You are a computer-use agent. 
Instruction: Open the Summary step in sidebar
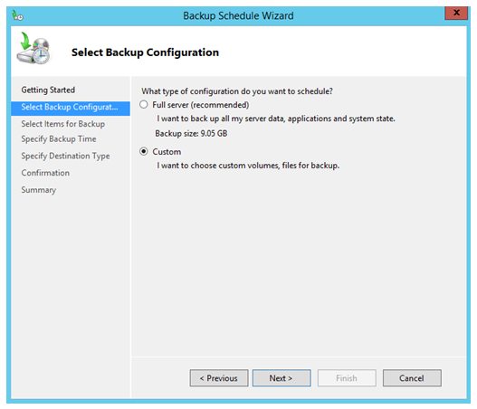[x=39, y=190]
